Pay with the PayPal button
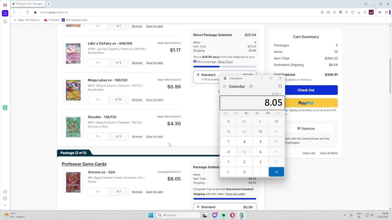 click(306, 103)
